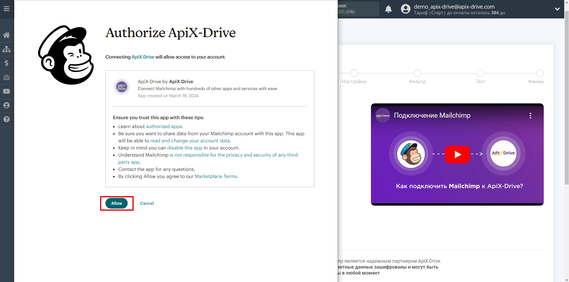The width and height of the screenshot is (569, 282).
Task: Open the authorized apps link
Action: tap(164, 126)
